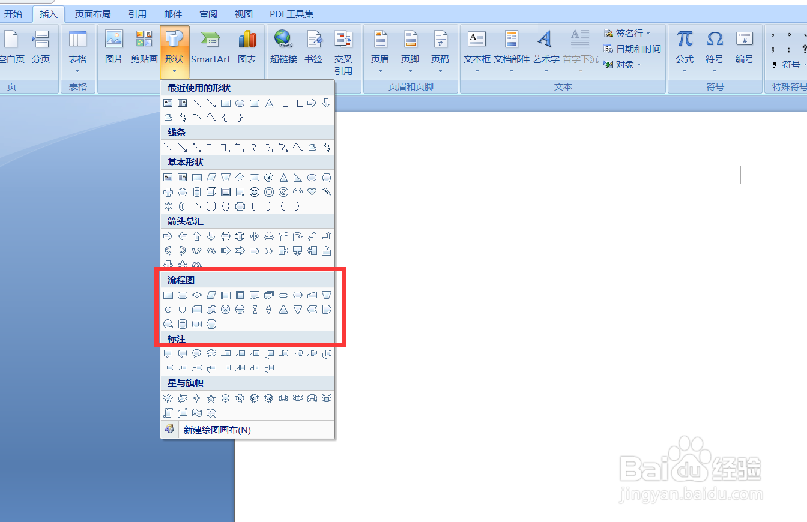Image resolution: width=807 pixels, height=522 pixels.
Task: Switch to the 页面布局 ribbon tab
Action: click(92, 14)
